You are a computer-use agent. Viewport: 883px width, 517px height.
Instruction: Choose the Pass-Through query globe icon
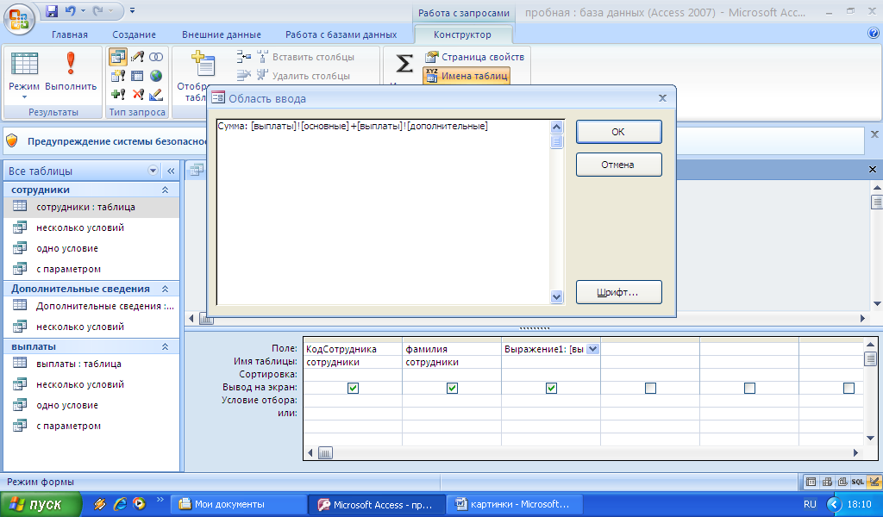pos(156,75)
